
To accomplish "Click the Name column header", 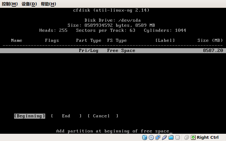I will 17,41.
